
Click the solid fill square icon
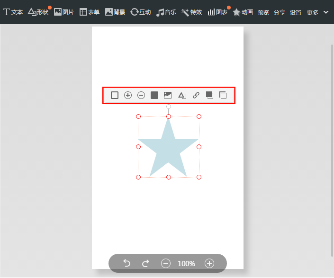[x=154, y=95]
